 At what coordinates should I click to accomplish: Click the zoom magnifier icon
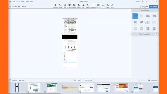click(x=75, y=80)
